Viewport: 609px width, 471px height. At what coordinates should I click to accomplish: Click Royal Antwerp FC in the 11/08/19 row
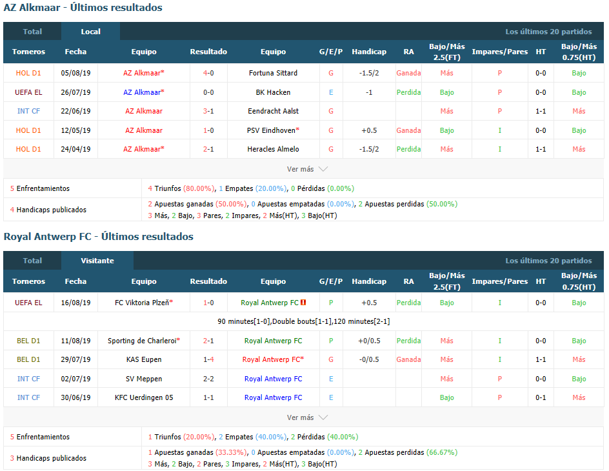(x=273, y=341)
